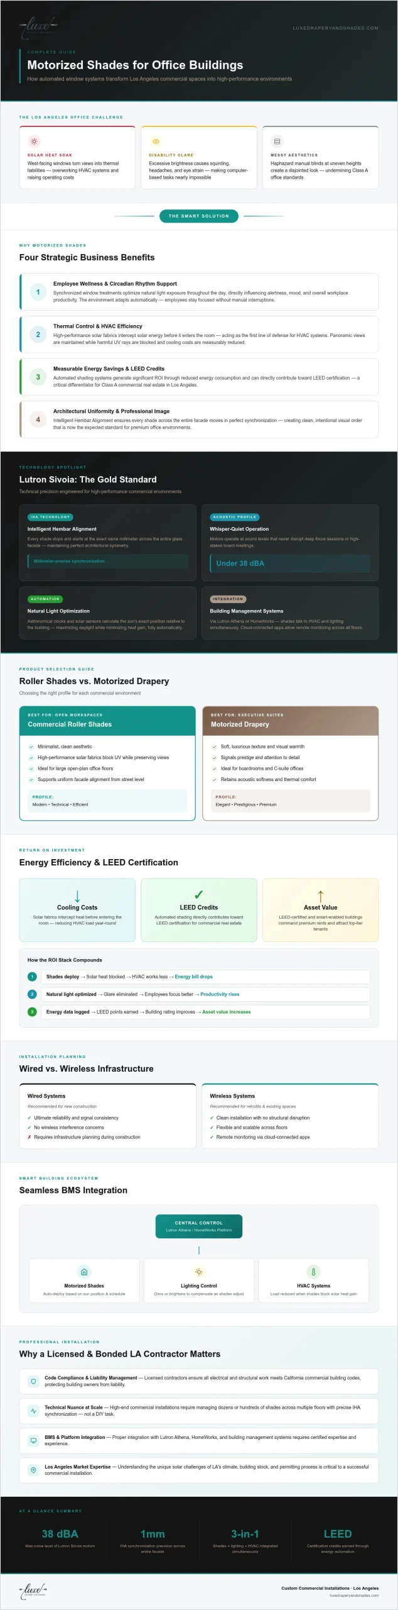The height and width of the screenshot is (1610, 398).
Task: Click checkmark beside Soft, luxurious texture
Action: click(x=214, y=747)
